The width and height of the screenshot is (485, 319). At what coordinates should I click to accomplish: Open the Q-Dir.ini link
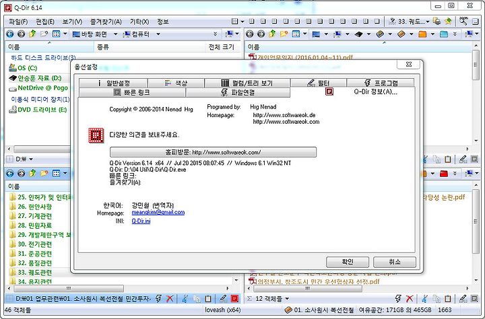click(x=141, y=221)
